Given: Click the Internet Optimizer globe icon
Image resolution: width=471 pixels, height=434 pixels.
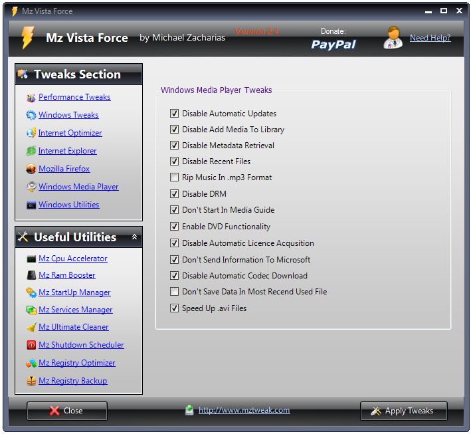Looking at the screenshot, I should 31,133.
